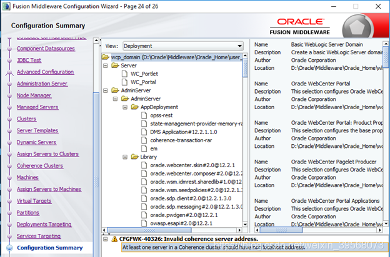Viewport: 390px width, 257px height.
Task: Click the oracle.webcenter.skin file icon
Action: pos(144,165)
